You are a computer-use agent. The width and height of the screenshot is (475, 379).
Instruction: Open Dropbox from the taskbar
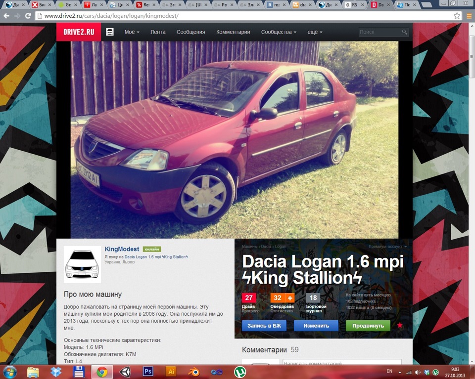tap(56, 372)
